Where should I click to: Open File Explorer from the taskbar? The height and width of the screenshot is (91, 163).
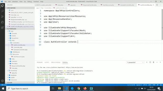tap(59, 88)
